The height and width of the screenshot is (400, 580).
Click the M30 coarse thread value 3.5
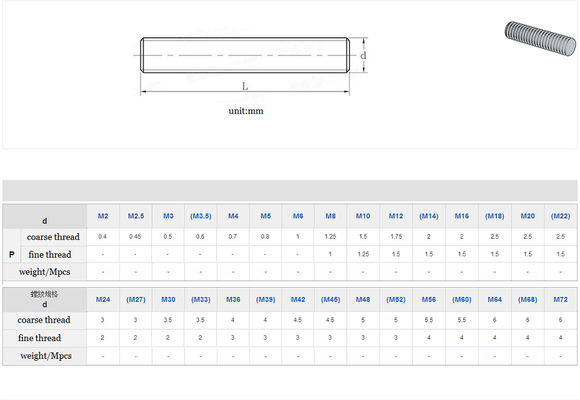tap(168, 320)
